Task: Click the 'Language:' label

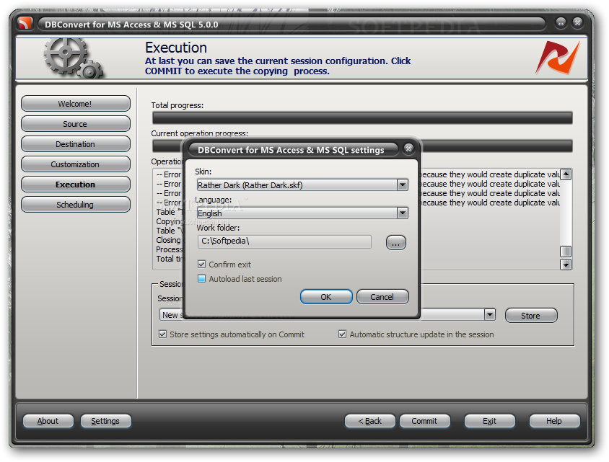Action: (214, 200)
